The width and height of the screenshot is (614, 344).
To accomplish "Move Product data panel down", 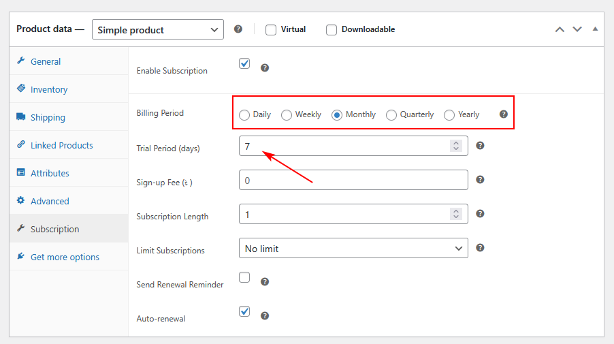I will click(577, 29).
